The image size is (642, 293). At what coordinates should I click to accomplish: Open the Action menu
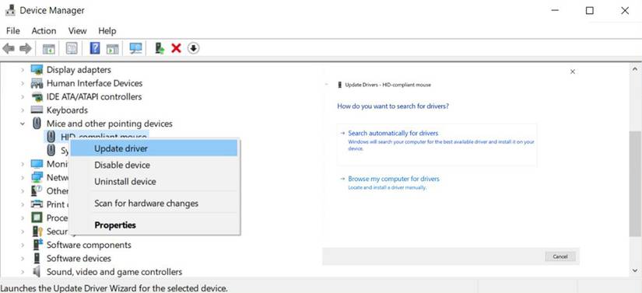point(44,31)
